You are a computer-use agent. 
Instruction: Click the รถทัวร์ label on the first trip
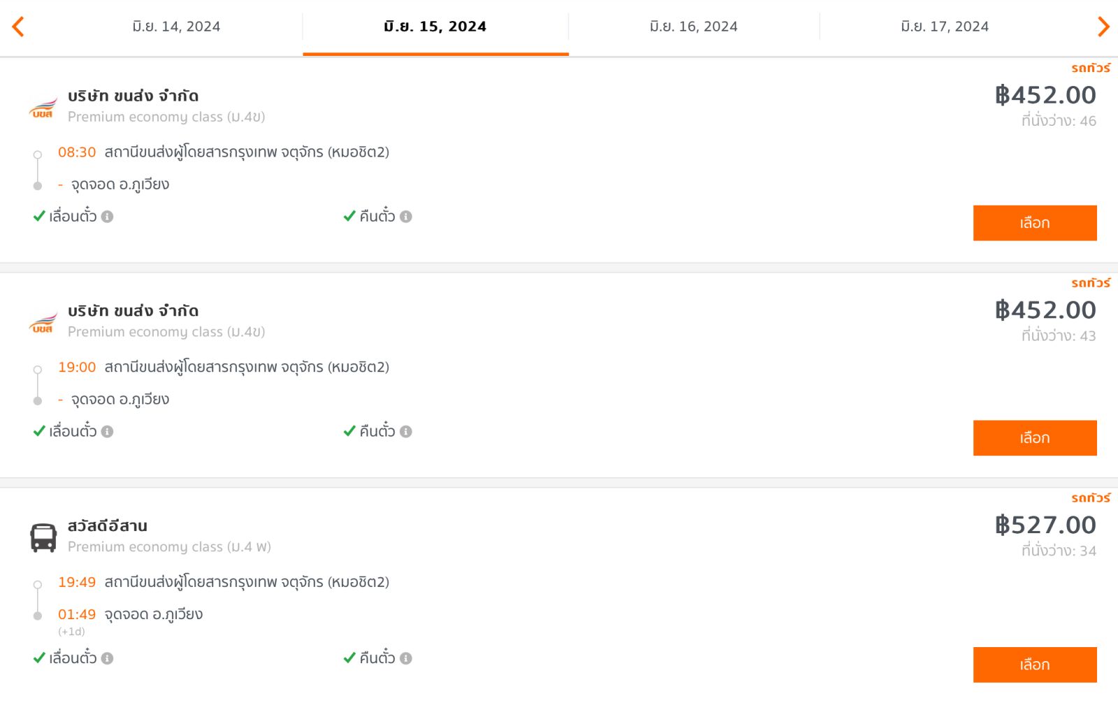pos(1091,68)
